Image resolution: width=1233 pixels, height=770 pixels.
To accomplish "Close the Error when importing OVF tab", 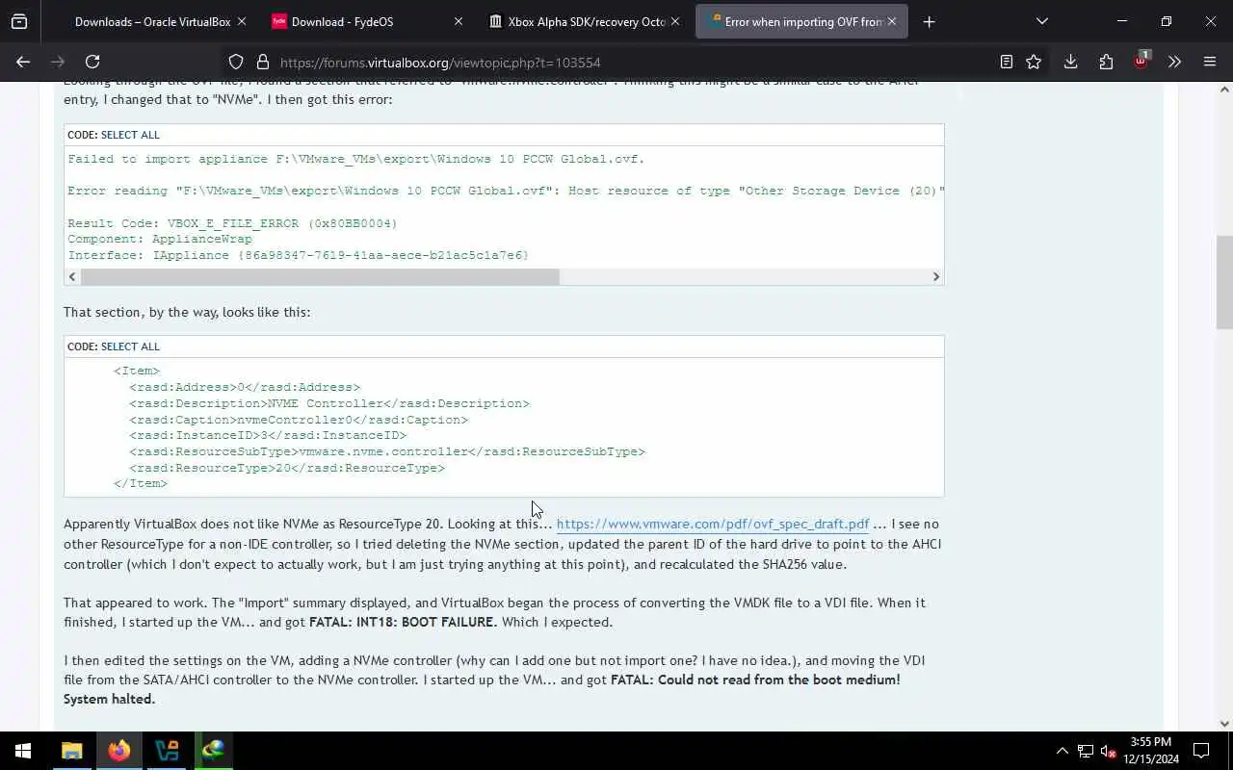I will 891,21.
